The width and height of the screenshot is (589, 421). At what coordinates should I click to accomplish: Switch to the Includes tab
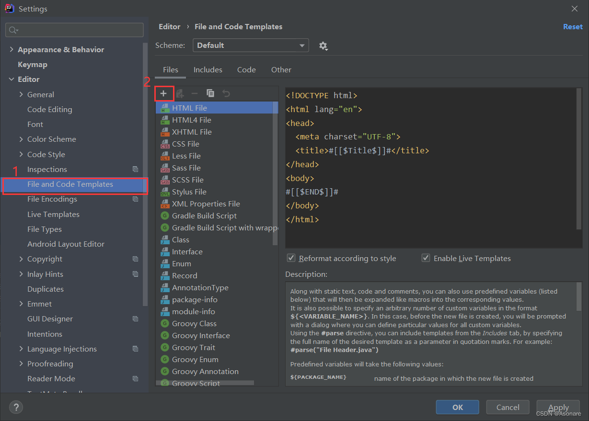coord(208,69)
